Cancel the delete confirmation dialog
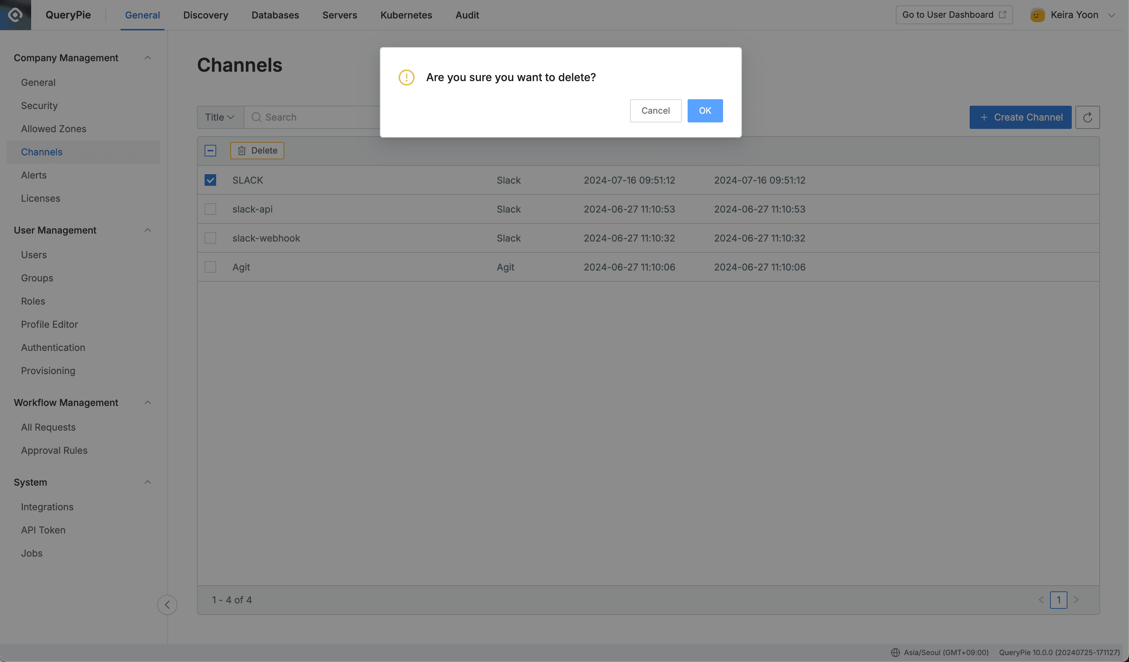The image size is (1129, 662). (x=655, y=110)
